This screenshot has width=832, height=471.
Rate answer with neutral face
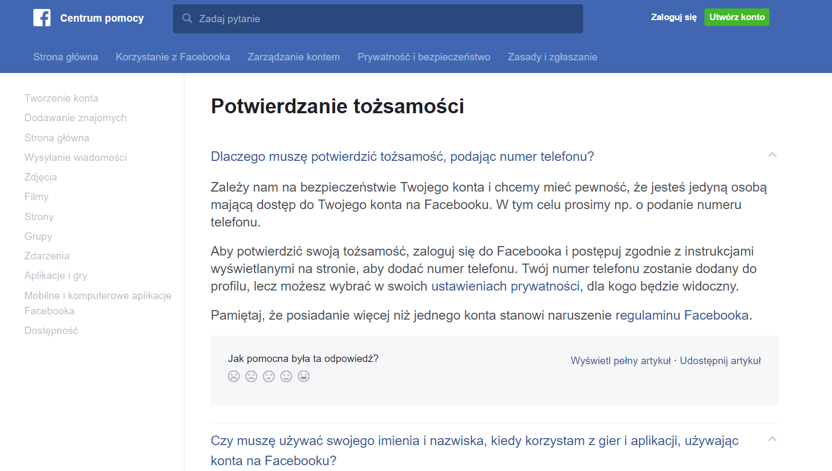coord(269,376)
